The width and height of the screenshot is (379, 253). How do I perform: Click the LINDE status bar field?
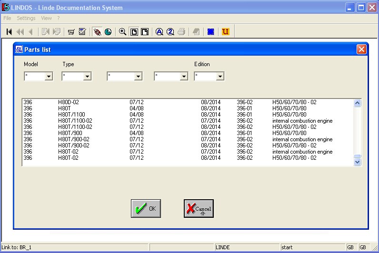tap(247, 247)
